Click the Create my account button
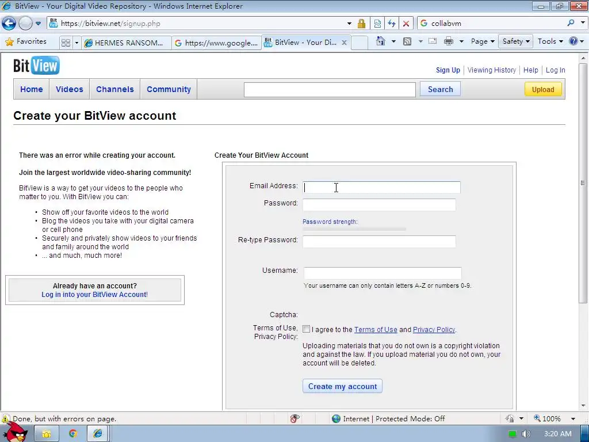Viewport: 589px width, 442px height. pyautogui.click(x=343, y=386)
